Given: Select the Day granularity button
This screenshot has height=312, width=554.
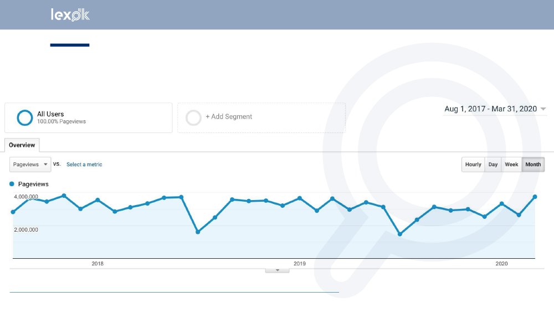Looking at the screenshot, I should [493, 165].
